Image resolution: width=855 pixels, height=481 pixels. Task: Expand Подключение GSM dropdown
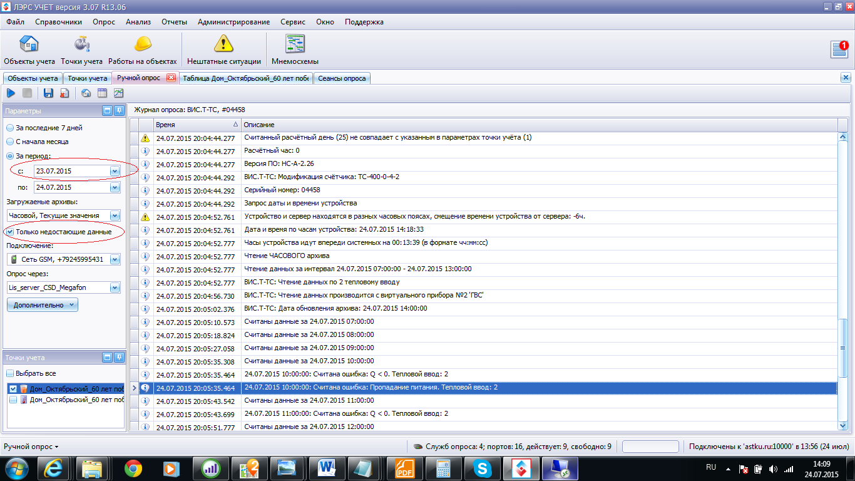click(115, 259)
